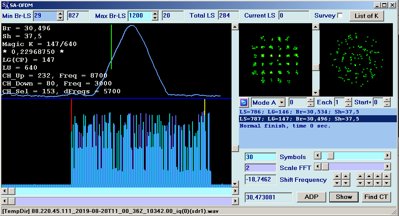Click the Start+ input field

pos(378,103)
